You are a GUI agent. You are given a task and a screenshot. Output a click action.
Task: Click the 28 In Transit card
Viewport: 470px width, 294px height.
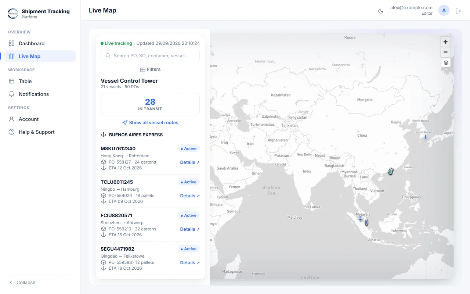click(150, 104)
